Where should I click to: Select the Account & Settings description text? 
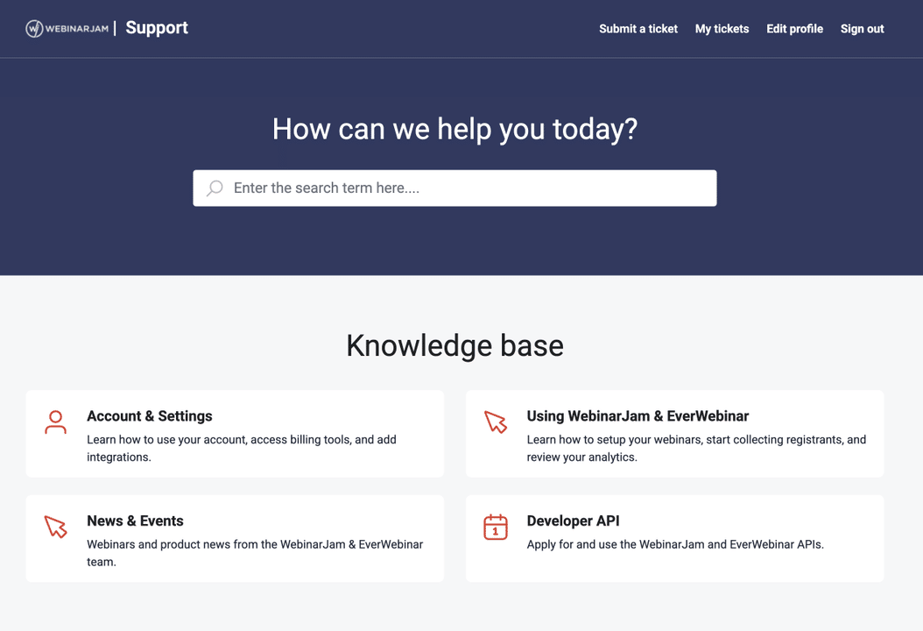[241, 447]
